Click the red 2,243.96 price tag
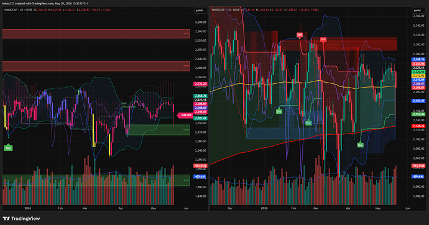 click(x=418, y=63)
